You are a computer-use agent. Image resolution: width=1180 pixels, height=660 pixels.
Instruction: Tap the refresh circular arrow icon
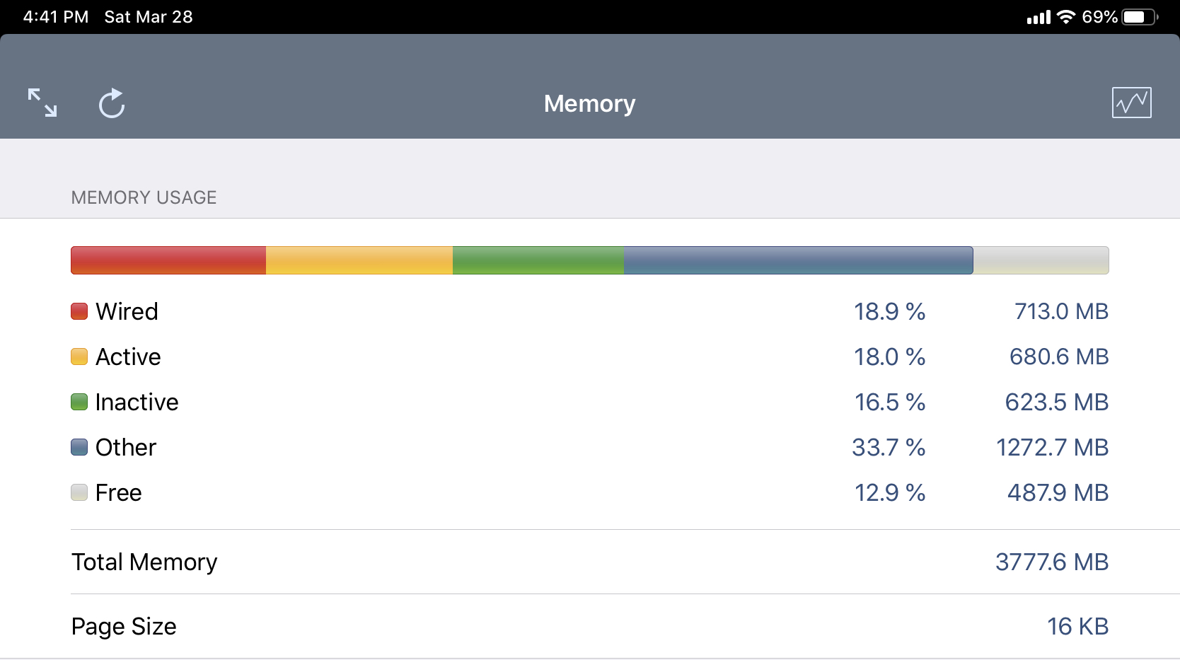click(112, 103)
